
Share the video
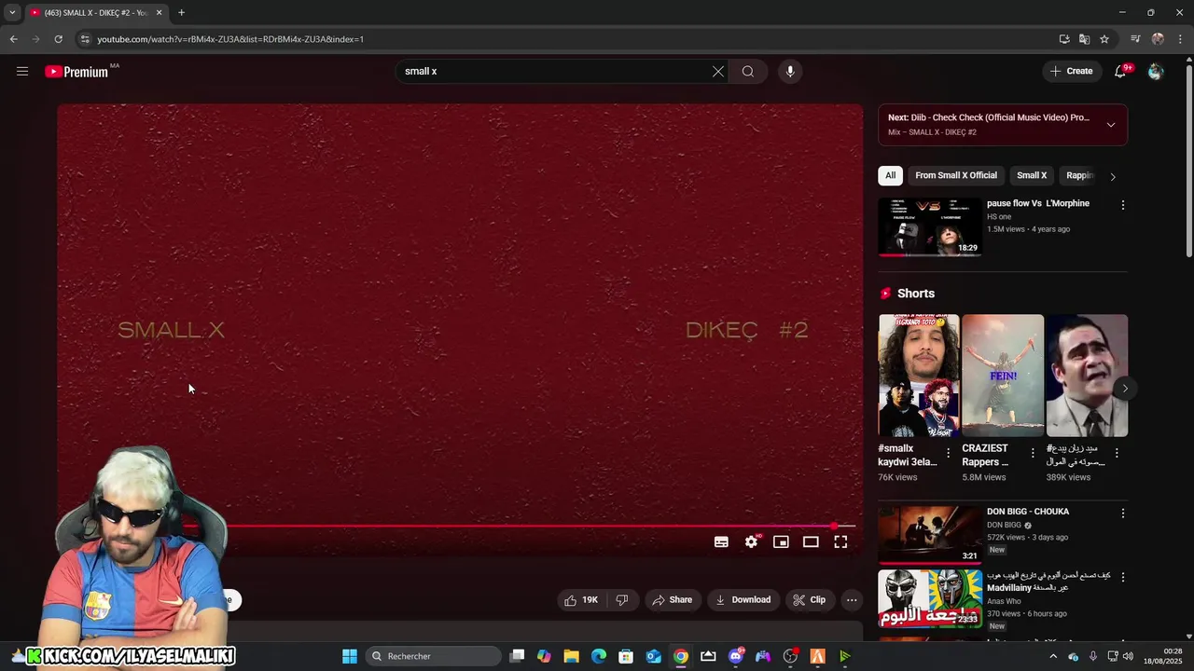[673, 600]
